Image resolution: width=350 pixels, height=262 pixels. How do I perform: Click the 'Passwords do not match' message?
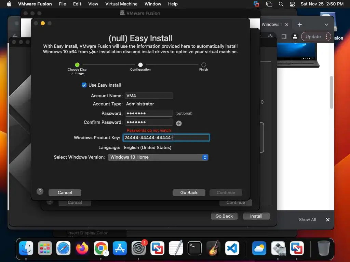[x=149, y=130]
